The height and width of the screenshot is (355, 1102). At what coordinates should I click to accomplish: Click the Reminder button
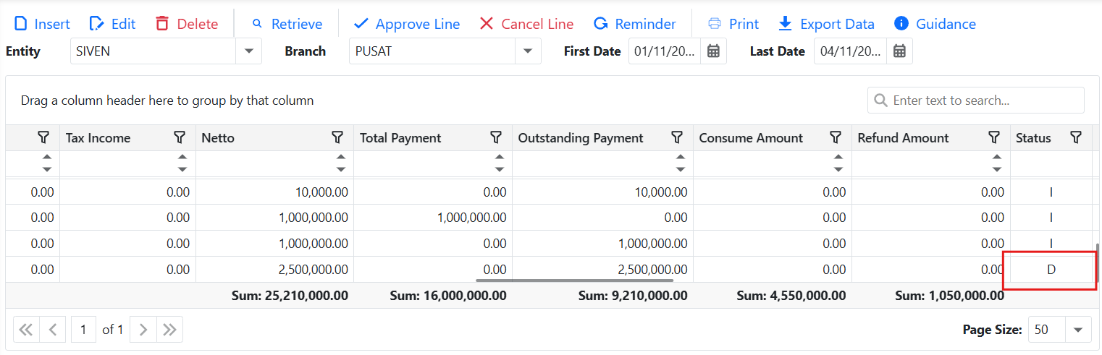[x=635, y=24]
